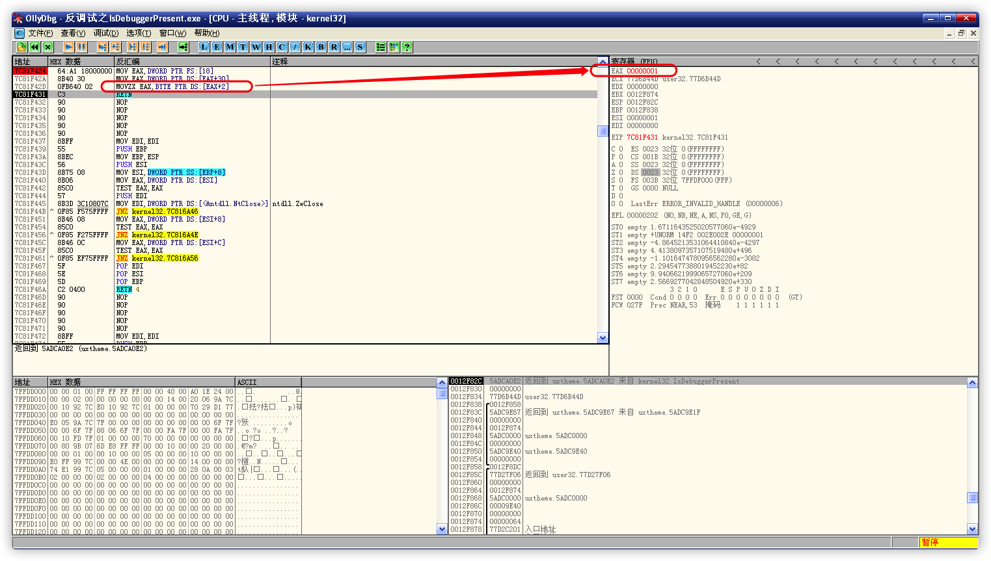Open the Log window (L) button
Screen dimensions: 991x561
click(x=204, y=47)
